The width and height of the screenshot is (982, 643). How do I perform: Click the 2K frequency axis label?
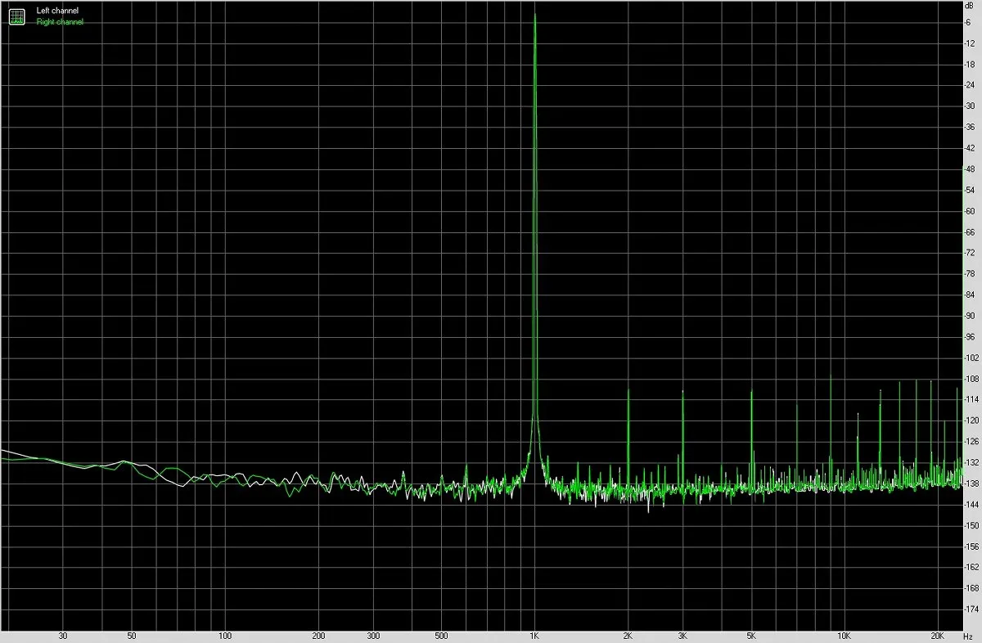628,635
